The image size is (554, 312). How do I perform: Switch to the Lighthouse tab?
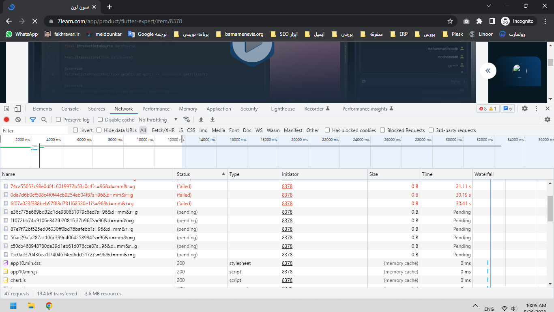click(x=283, y=108)
